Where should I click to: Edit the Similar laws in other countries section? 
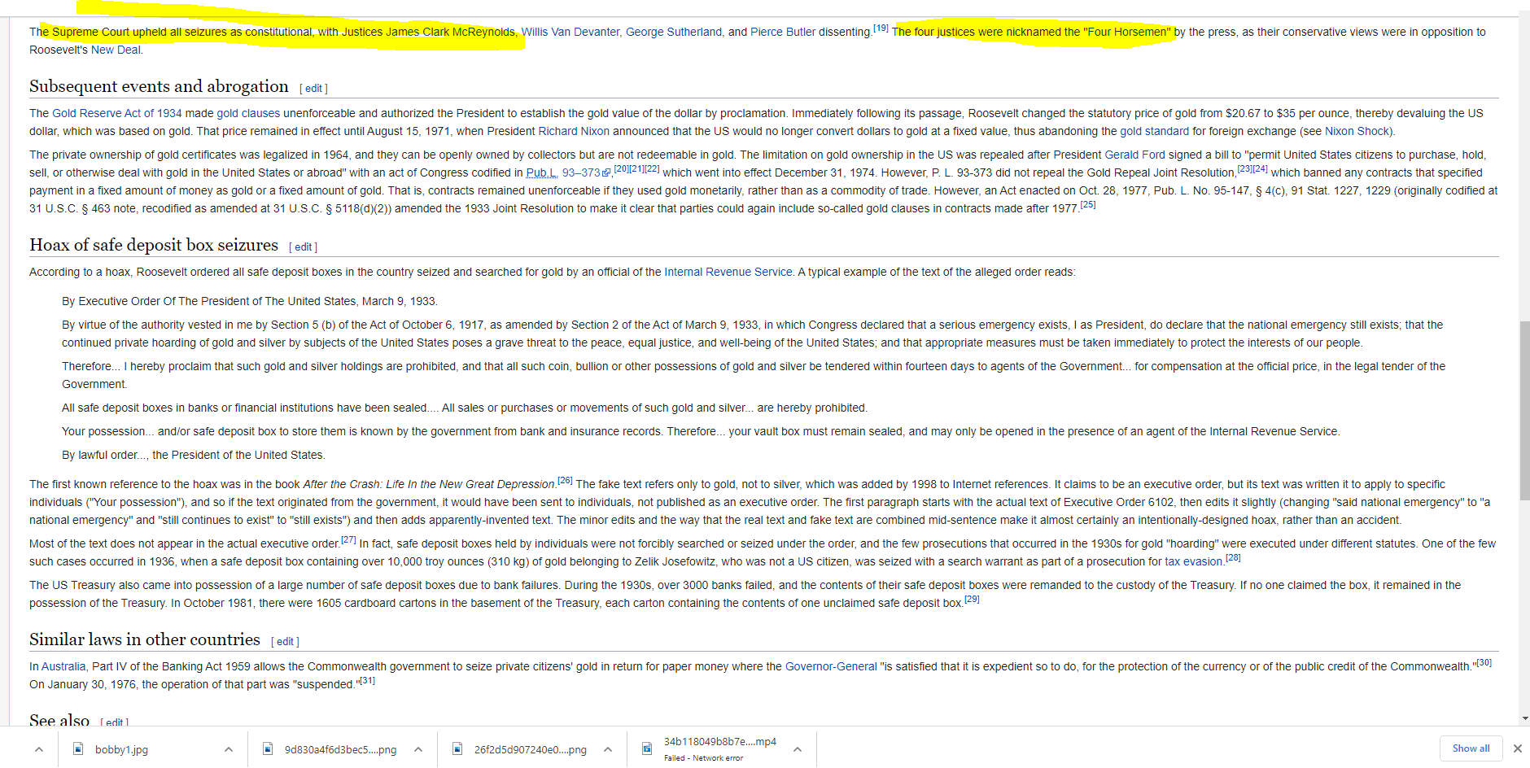point(285,642)
